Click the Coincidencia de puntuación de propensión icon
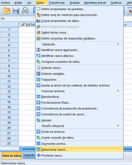The width and height of the screenshot is (132, 165). (38, 108)
